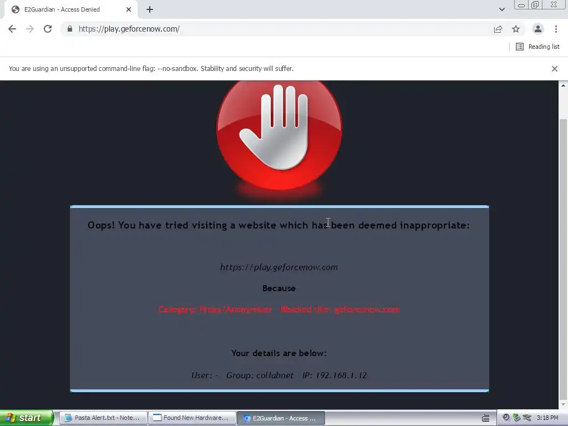Image resolution: width=568 pixels, height=426 pixels.
Task: Click the blocked URL https://play.geforcenow.com text
Action: pos(279,267)
